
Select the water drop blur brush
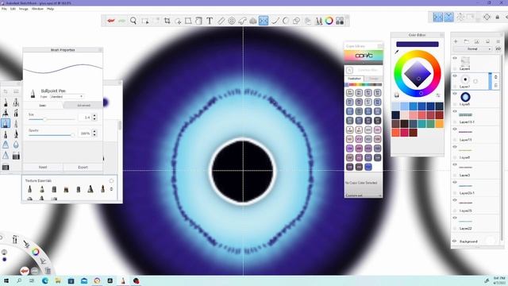16,145
